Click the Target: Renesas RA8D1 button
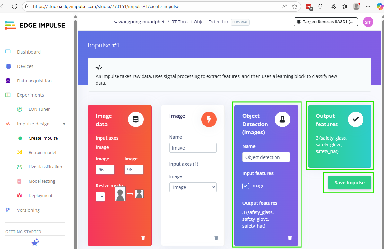384x249 pixels. [x=326, y=22]
